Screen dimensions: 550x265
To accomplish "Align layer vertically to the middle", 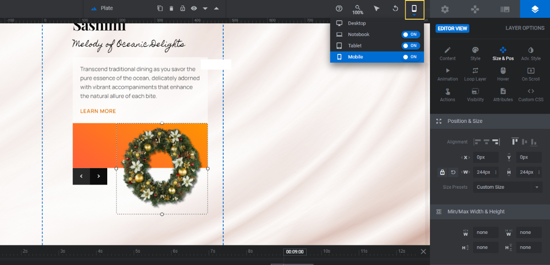I will (x=524, y=142).
